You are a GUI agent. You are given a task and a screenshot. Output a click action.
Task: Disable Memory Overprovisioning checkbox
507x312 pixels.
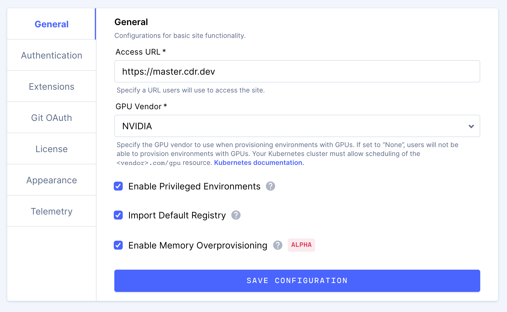tap(118, 245)
